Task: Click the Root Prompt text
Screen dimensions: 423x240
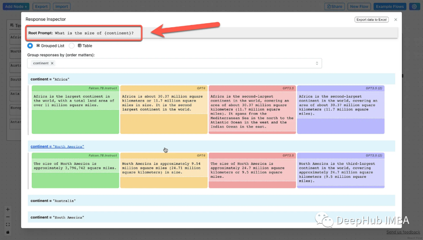Action: click(81, 33)
